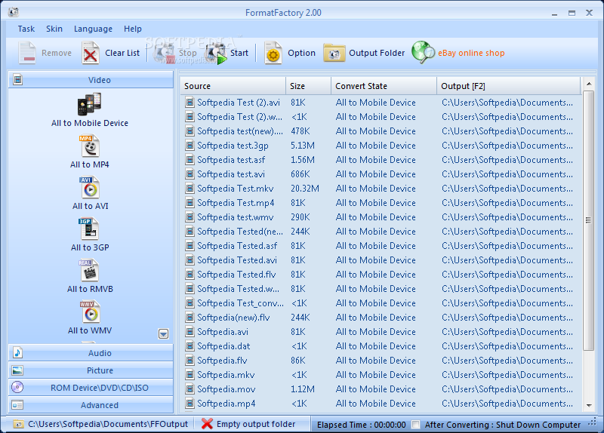Click the Start conversion icon
604x433 pixels.
pos(216,53)
